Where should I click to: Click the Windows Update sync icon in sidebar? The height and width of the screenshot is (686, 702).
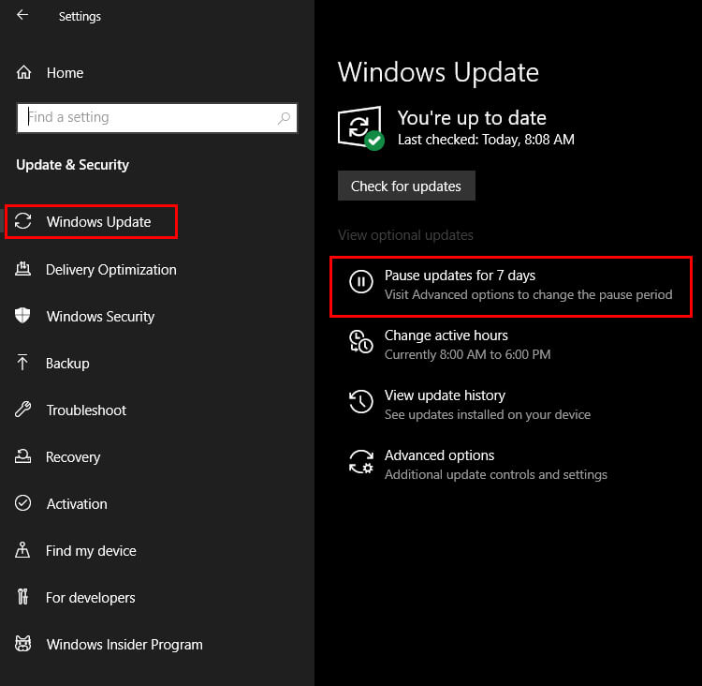22,221
